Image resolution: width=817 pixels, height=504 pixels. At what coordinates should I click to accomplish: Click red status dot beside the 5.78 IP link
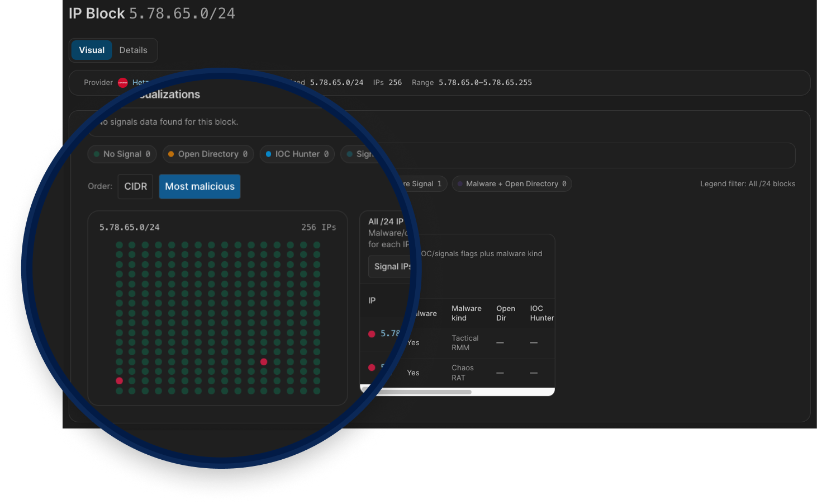coord(372,334)
